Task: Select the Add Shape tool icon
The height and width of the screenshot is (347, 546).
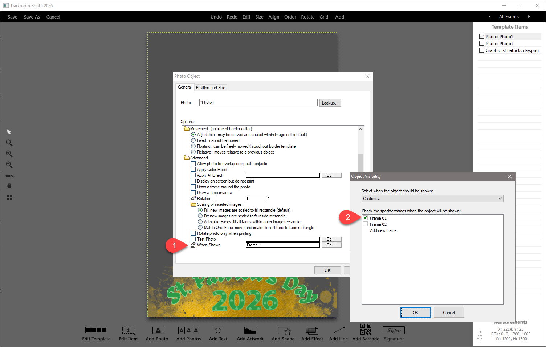Action: [283, 330]
